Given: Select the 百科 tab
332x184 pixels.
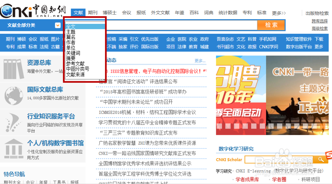Looking at the screenshot, I should point(194,13).
